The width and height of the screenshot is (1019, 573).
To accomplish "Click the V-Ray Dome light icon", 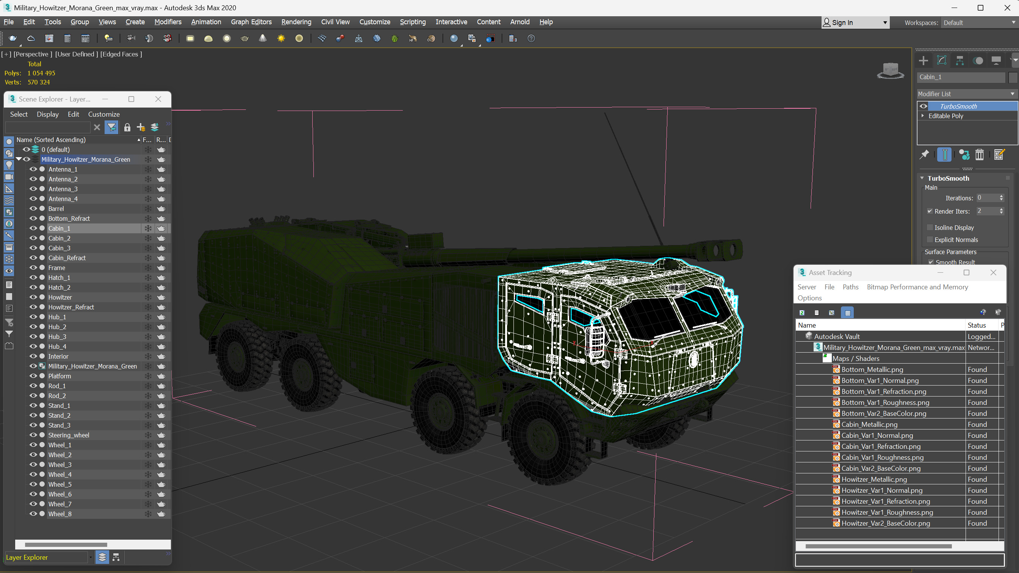I will (x=208, y=38).
